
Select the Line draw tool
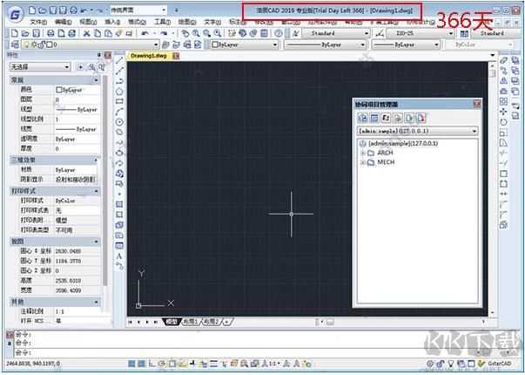[119, 60]
